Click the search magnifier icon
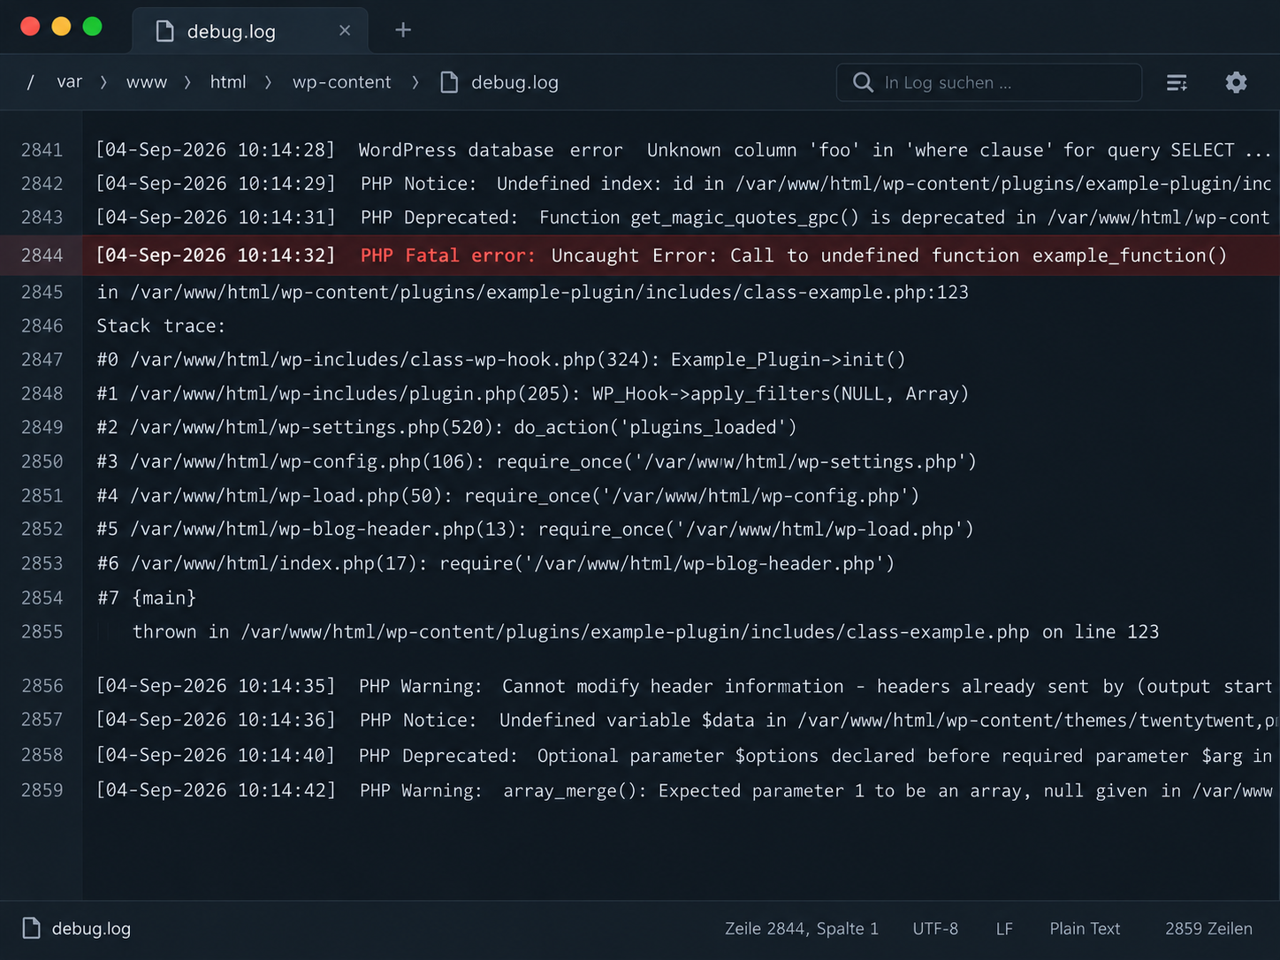This screenshot has height=960, width=1280. (x=863, y=82)
